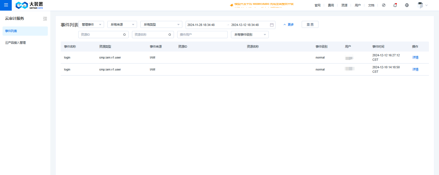439x175 pixels.
Task: Click search icon in resource name field
Action: pos(170,35)
